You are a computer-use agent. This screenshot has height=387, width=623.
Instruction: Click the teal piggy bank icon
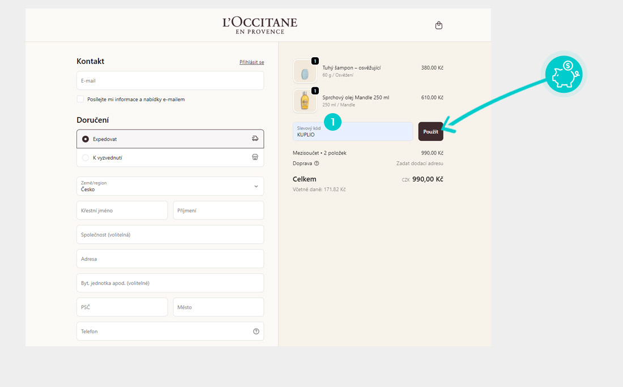(x=564, y=75)
